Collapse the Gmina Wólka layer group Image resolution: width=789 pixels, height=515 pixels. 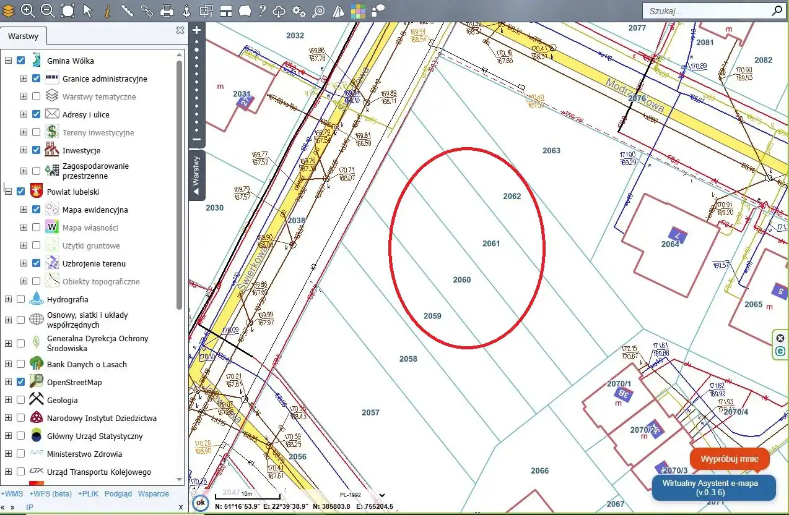click(8, 61)
